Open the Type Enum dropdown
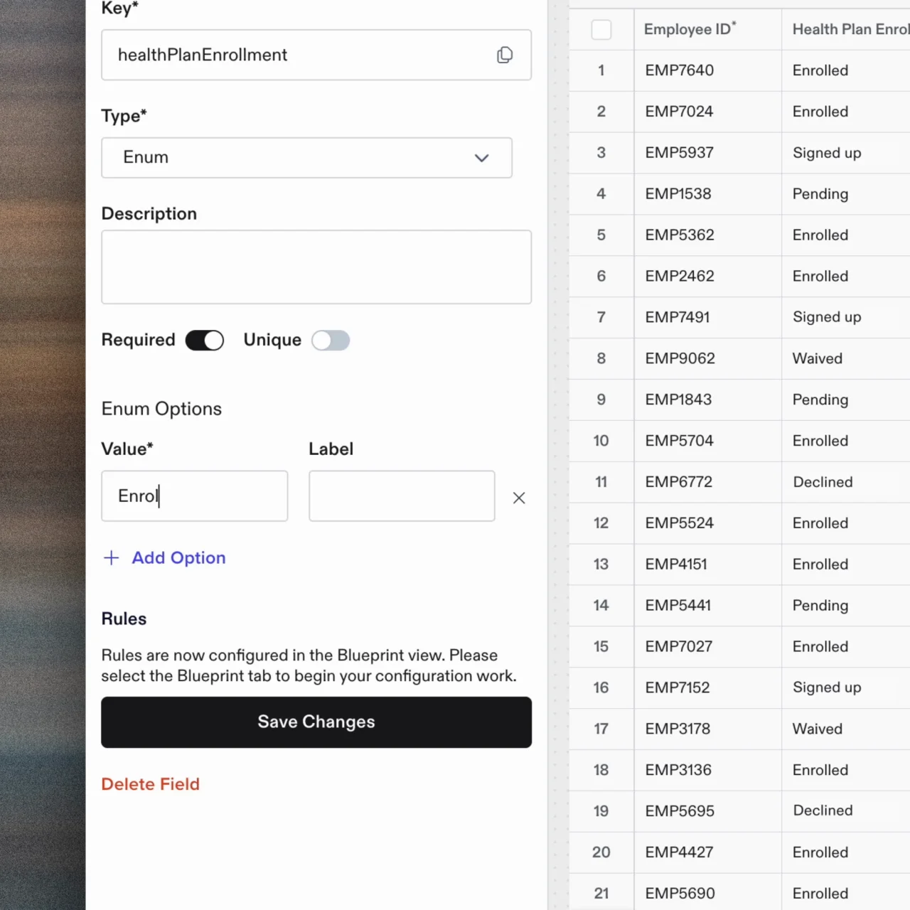This screenshot has width=910, height=910. (x=306, y=158)
